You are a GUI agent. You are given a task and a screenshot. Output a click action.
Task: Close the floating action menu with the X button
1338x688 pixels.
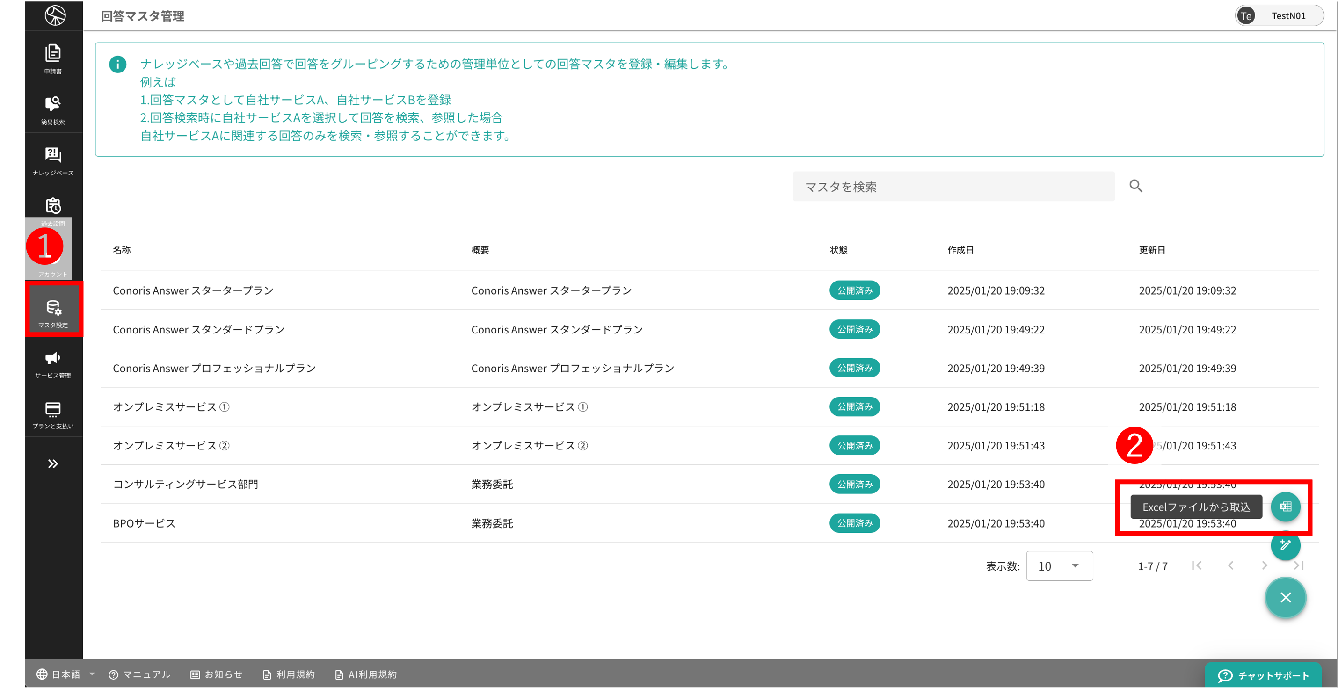1286,597
